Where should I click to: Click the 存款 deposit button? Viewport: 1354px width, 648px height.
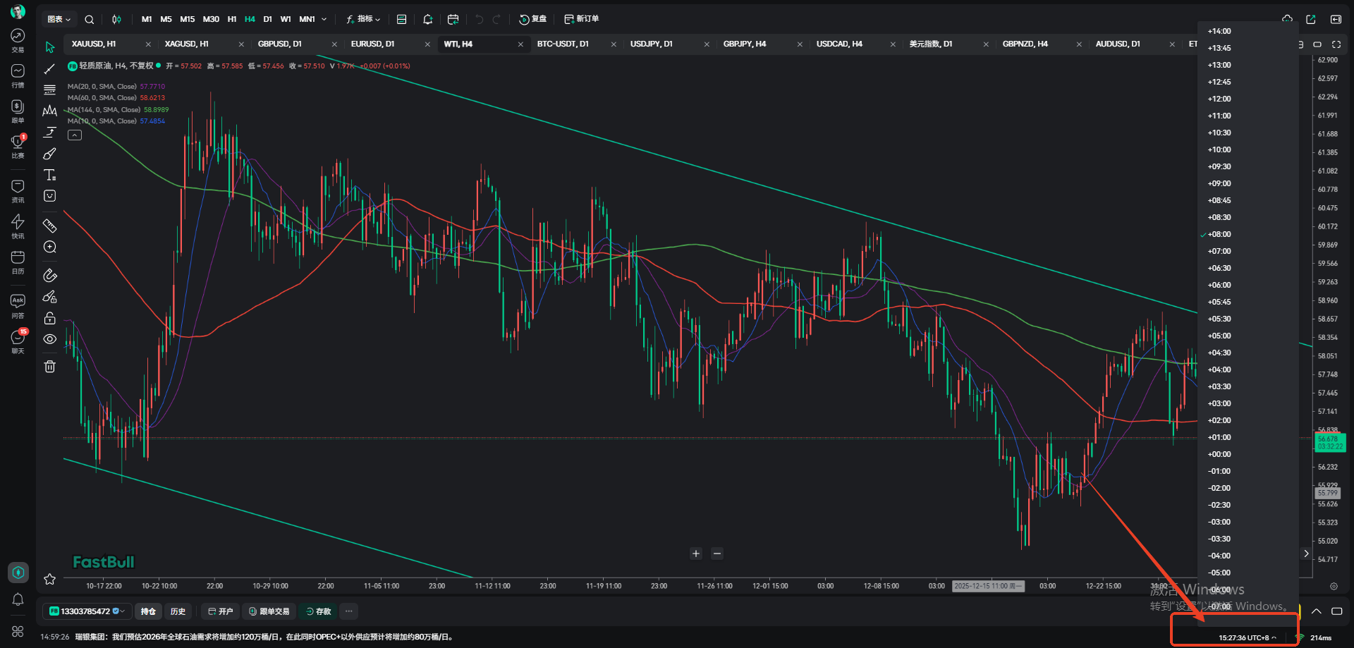(x=318, y=611)
